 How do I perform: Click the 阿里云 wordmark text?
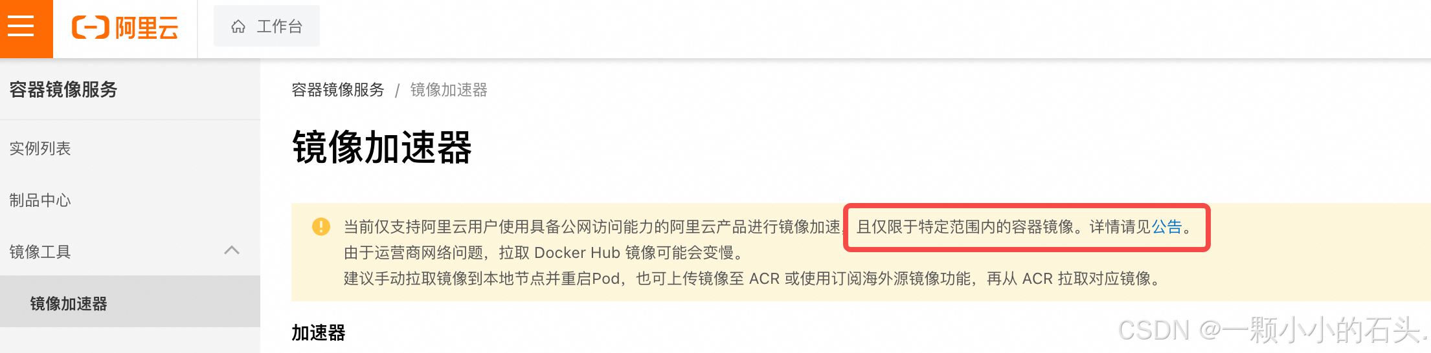coord(146,28)
